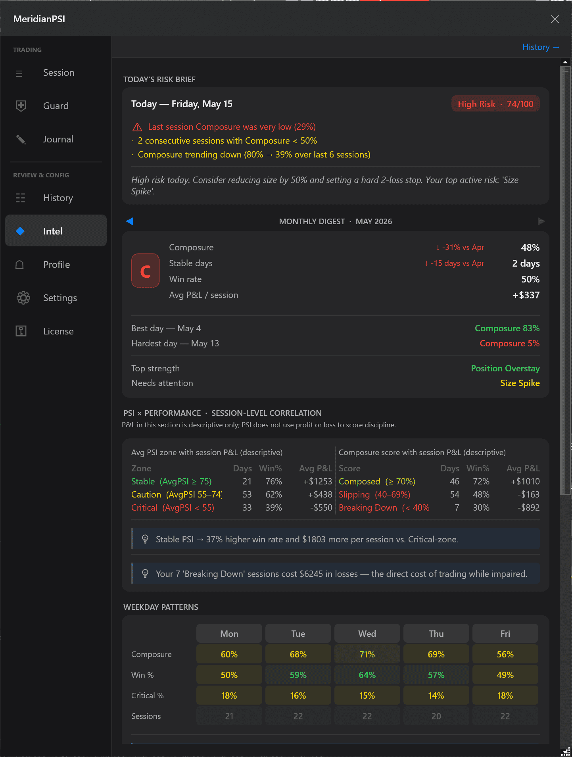
Task: Click Position Overstay top strength value
Action: tap(505, 368)
